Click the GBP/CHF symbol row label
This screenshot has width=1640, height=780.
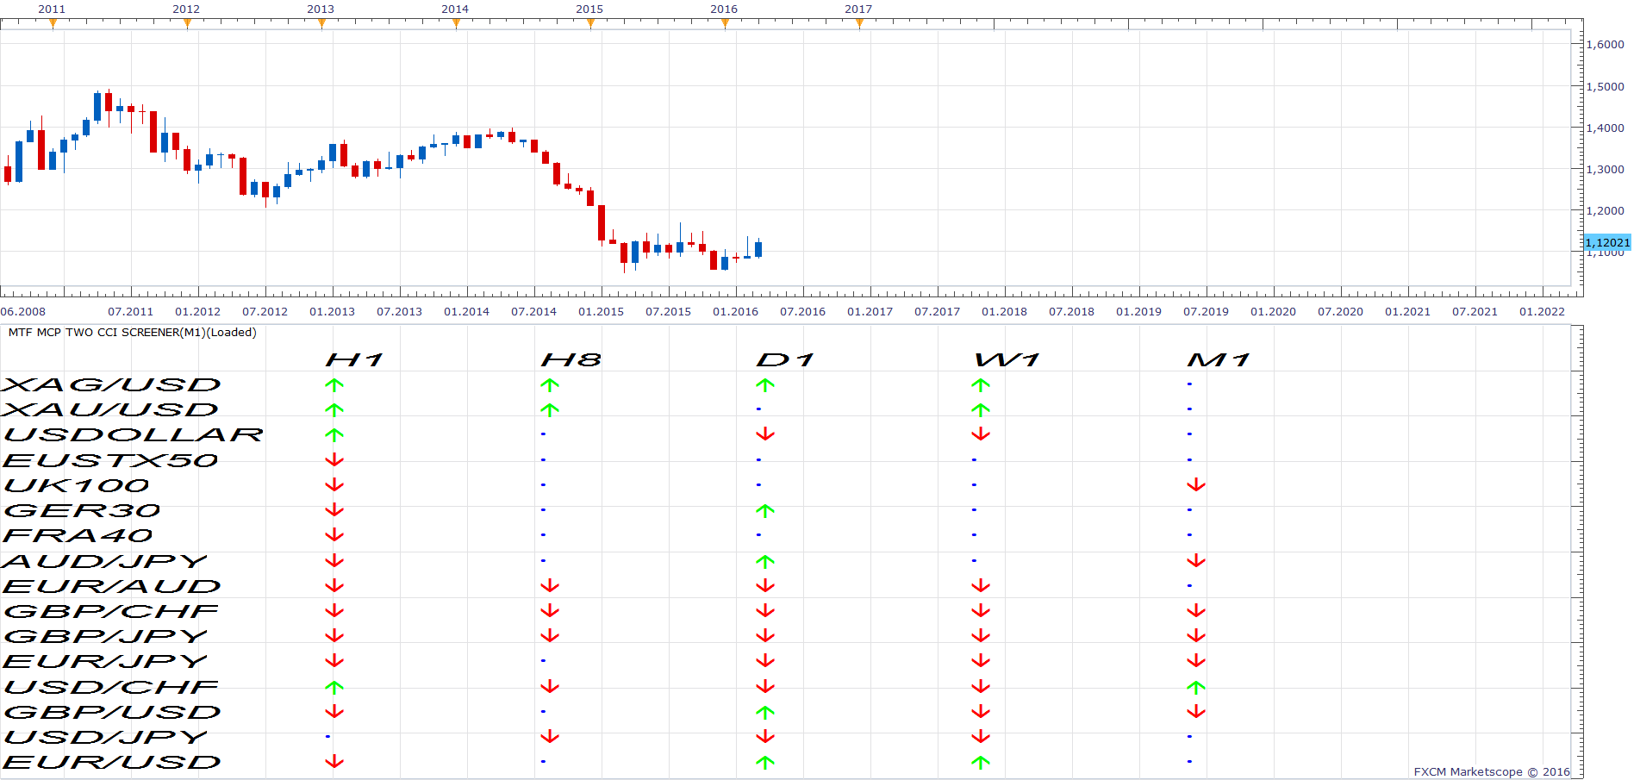click(111, 612)
